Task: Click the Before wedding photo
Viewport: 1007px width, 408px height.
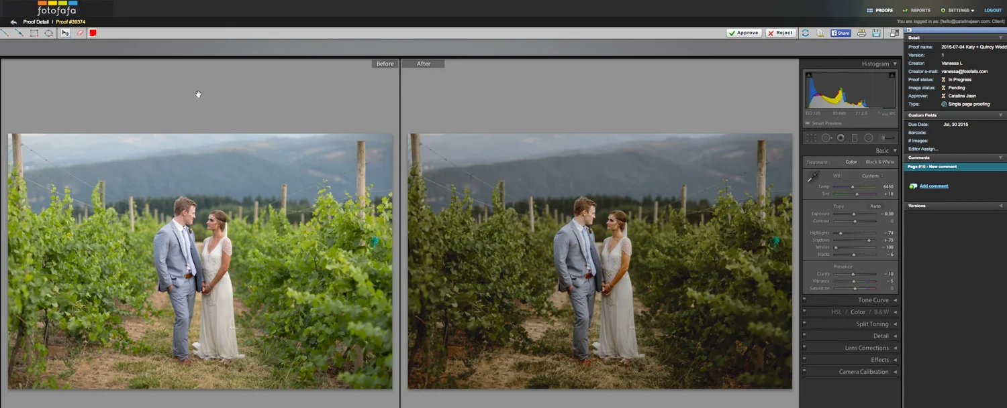Action: pos(200,261)
